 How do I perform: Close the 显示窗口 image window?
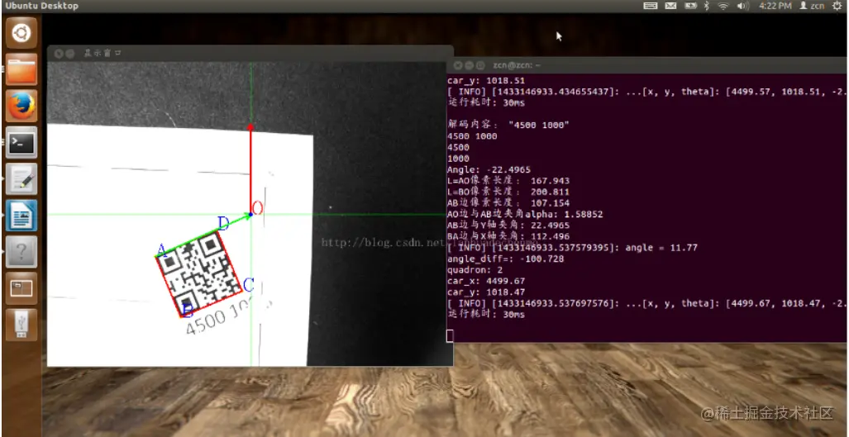(57, 54)
